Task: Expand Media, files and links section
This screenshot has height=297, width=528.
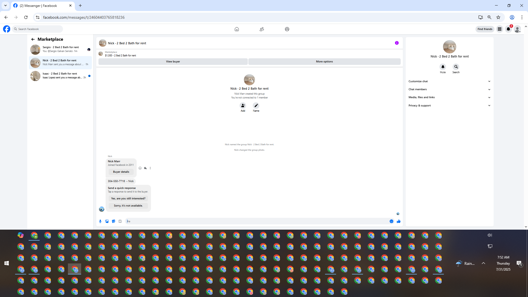Action: point(449,97)
